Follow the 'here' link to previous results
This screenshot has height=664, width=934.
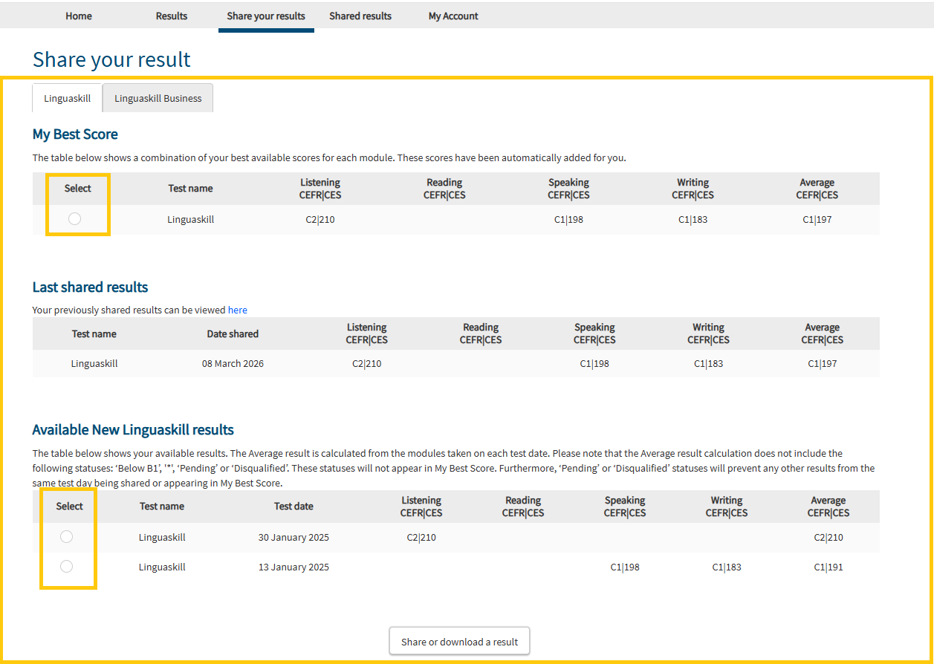pyautogui.click(x=238, y=310)
